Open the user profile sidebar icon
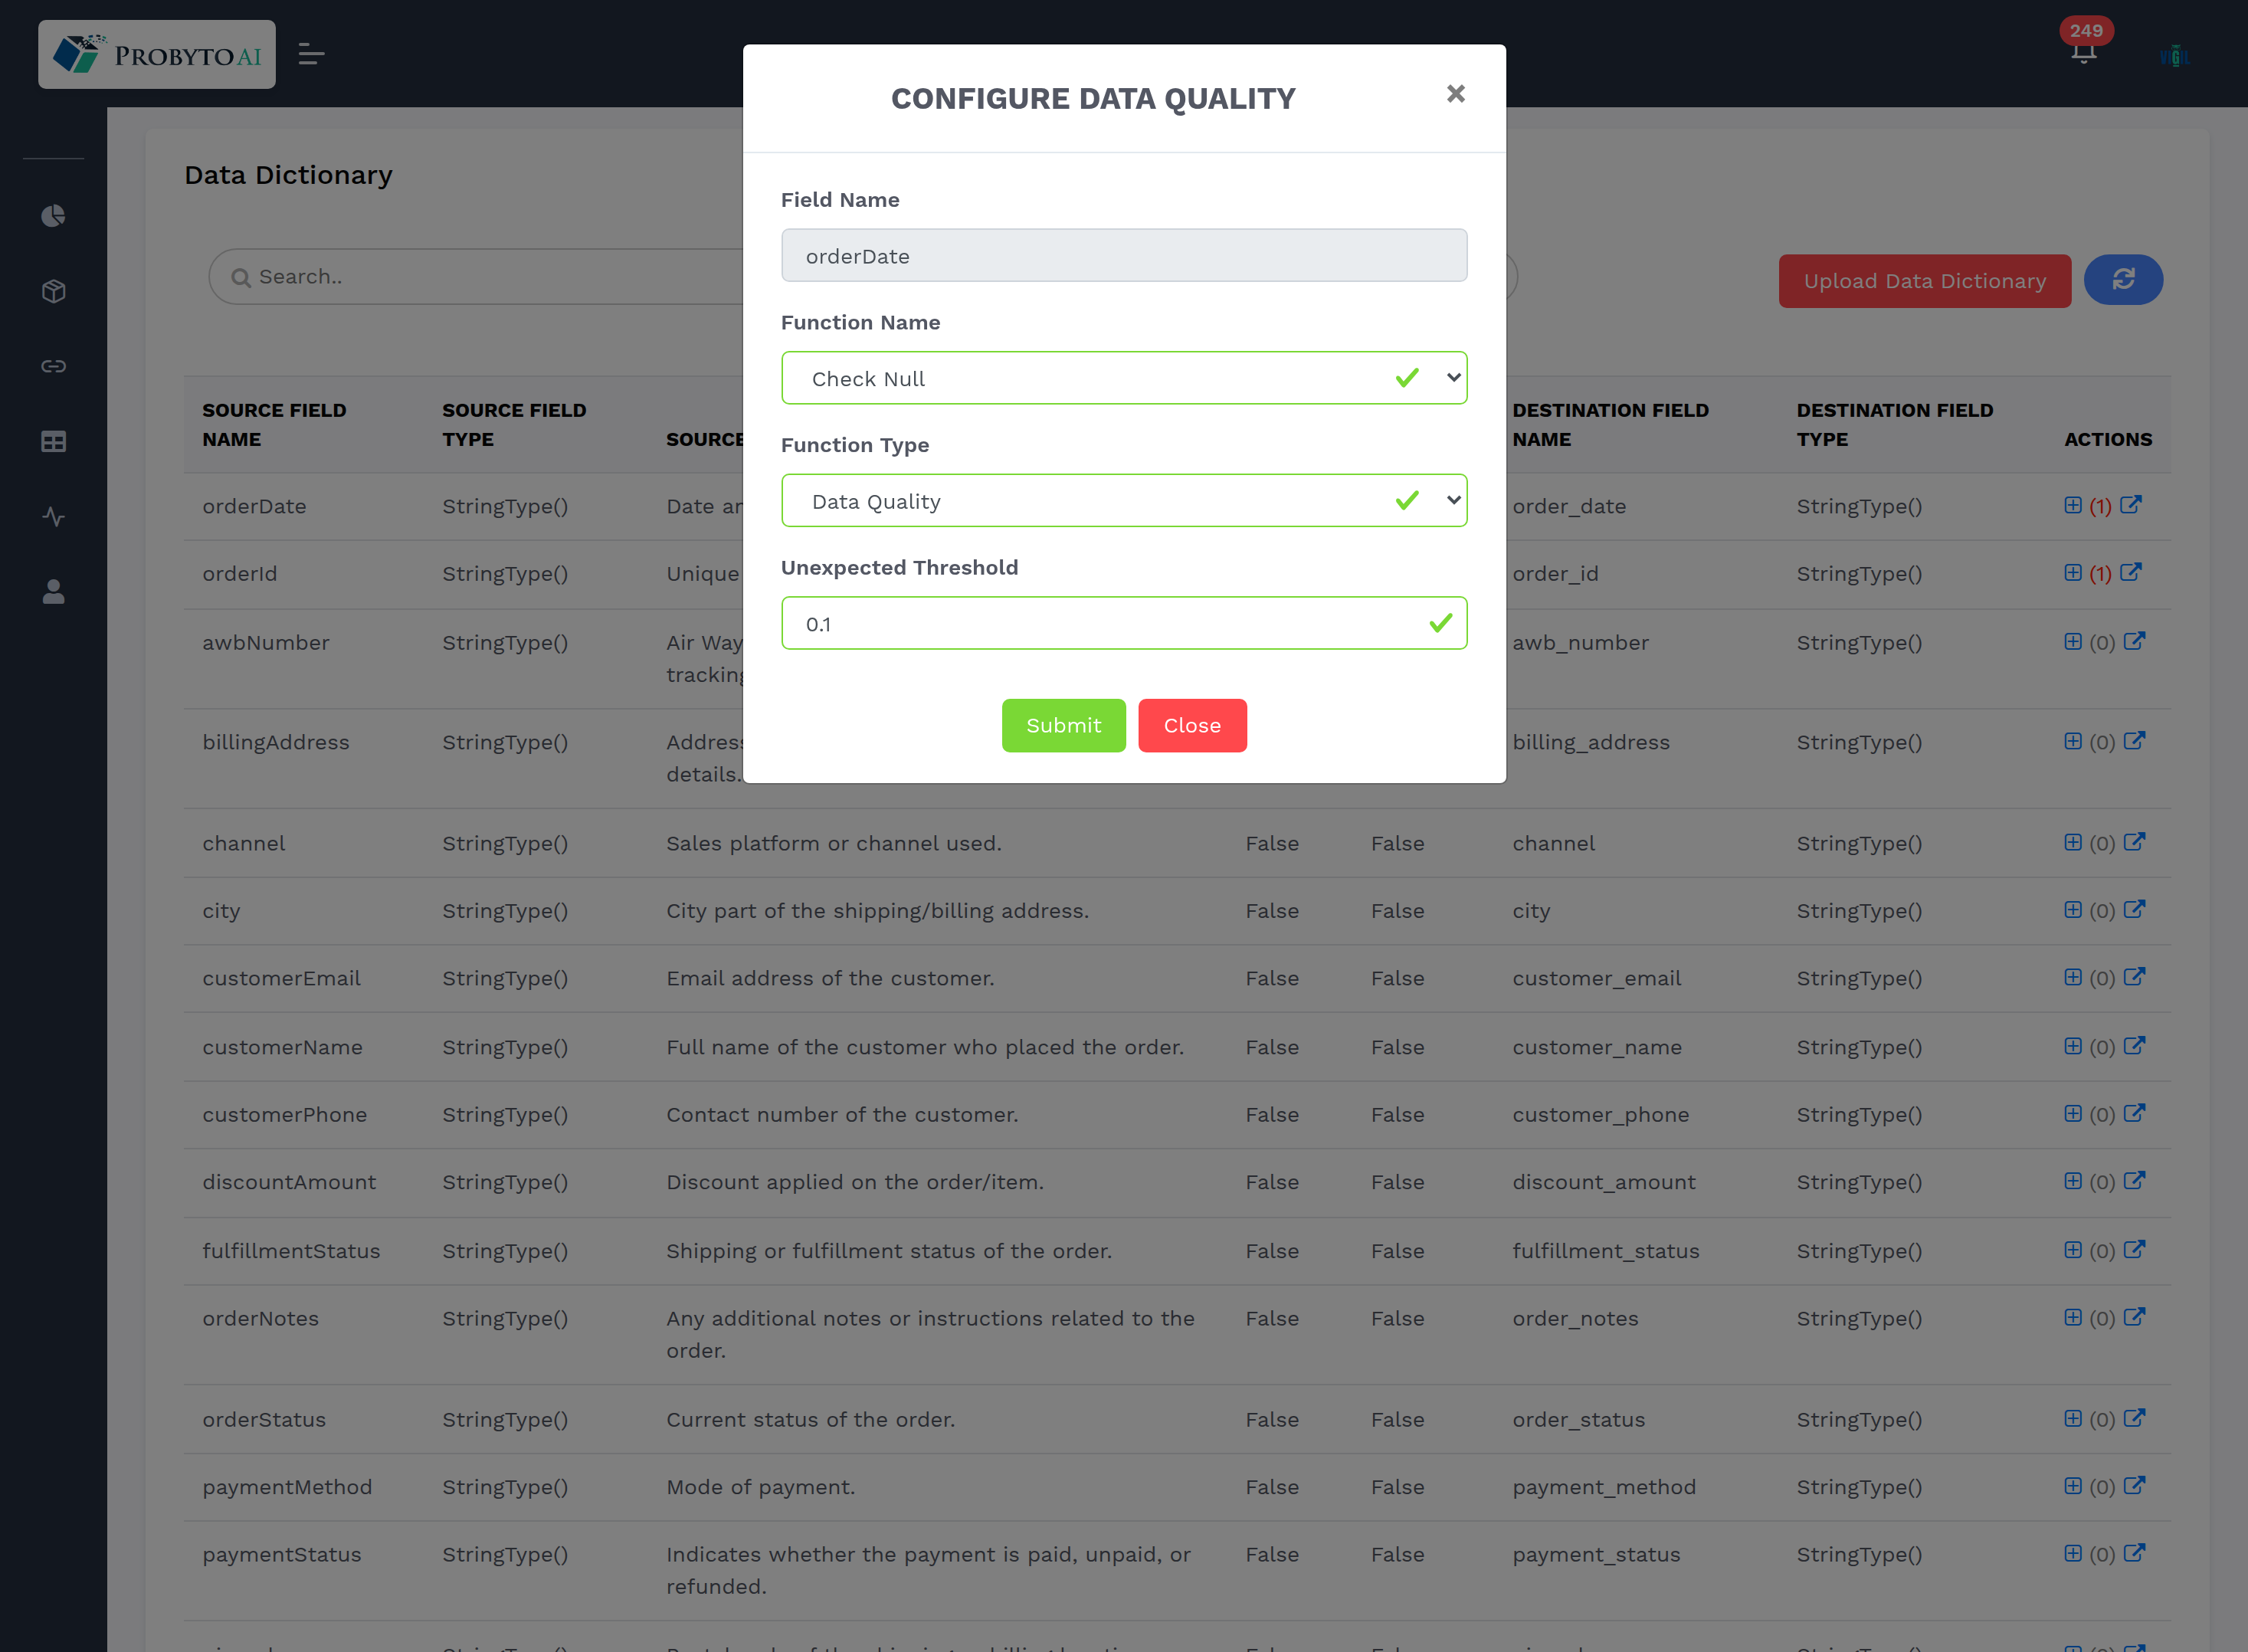The height and width of the screenshot is (1652, 2248). click(x=54, y=592)
